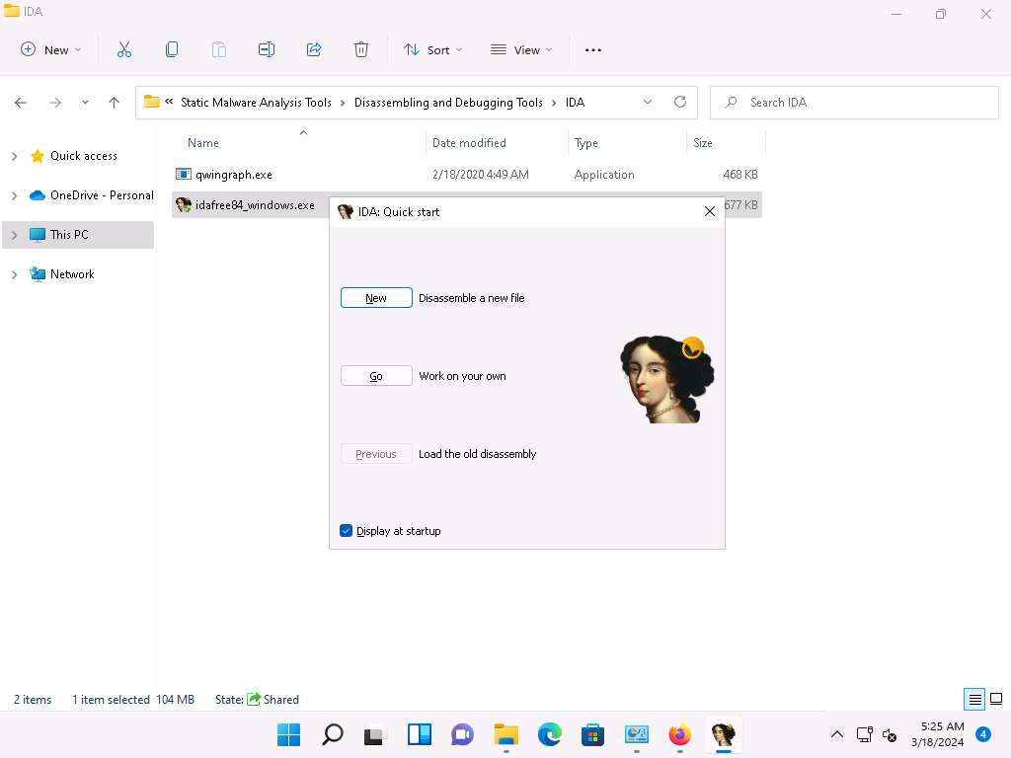
Task: Click the Share icon in toolbar
Action: pyautogui.click(x=314, y=49)
